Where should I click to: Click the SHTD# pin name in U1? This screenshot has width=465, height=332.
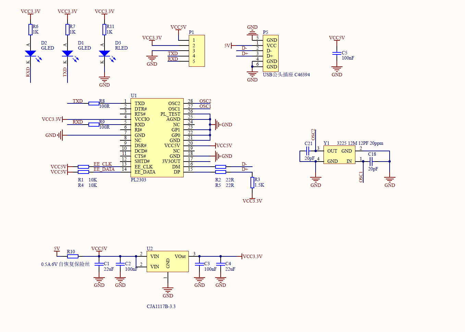point(142,161)
